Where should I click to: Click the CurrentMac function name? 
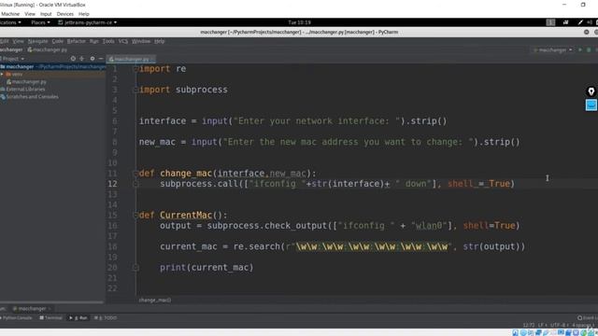click(186, 216)
